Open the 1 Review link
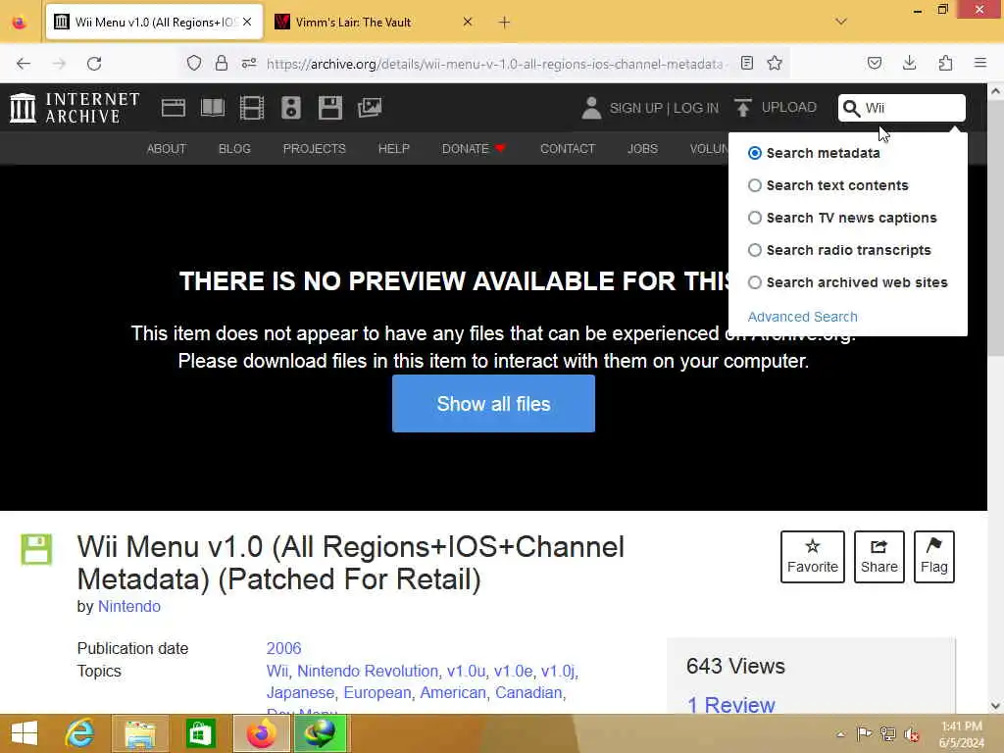The width and height of the screenshot is (1004, 753). [730, 705]
